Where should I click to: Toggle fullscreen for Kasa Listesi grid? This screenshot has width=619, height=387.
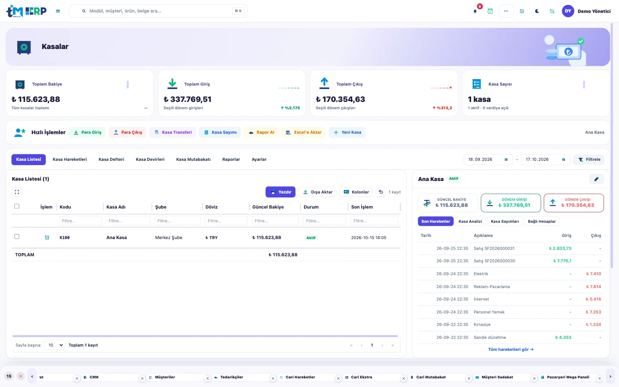pyautogui.click(x=17, y=192)
